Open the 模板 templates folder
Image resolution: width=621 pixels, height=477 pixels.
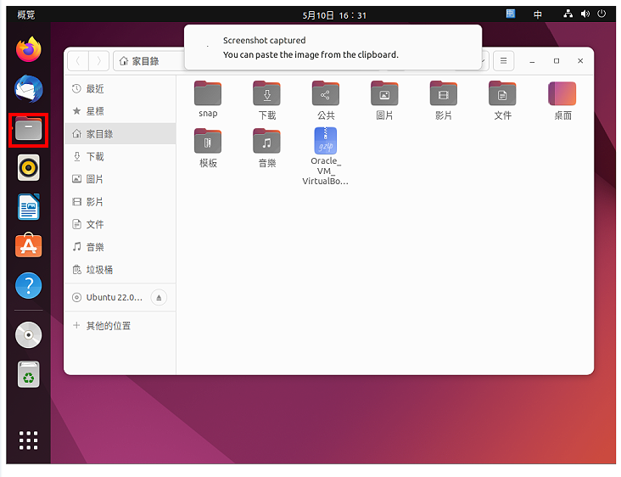point(208,148)
